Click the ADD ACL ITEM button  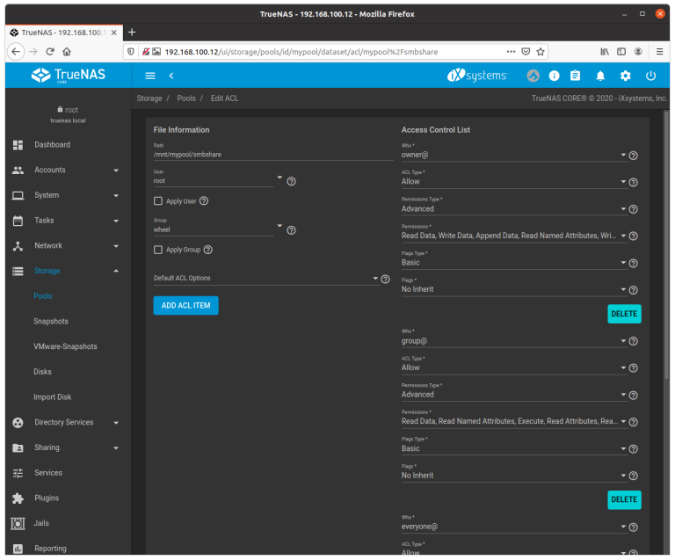(185, 305)
